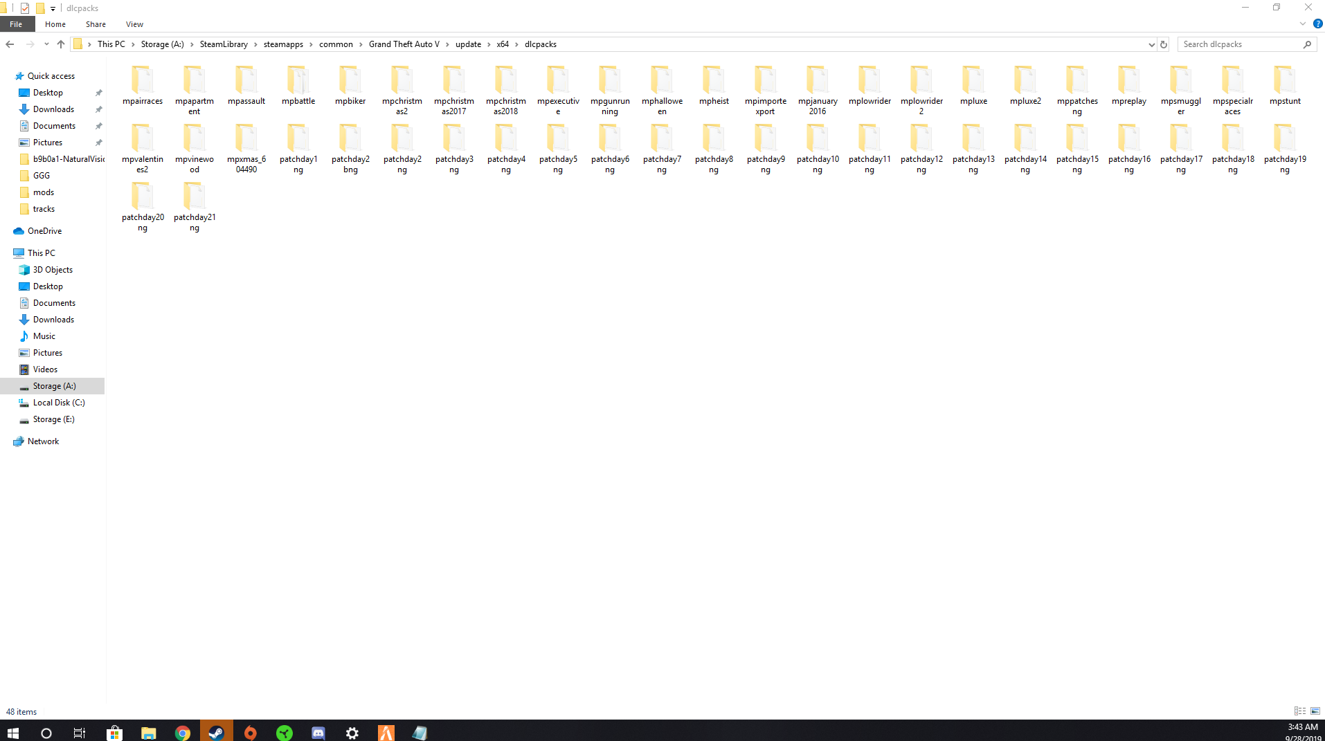Screen dimensions: 1325x741
Task: Select the mpstunt folder
Action: point(1285,86)
